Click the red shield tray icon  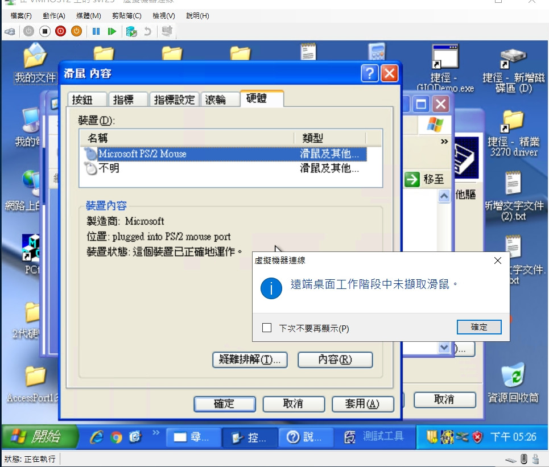click(477, 436)
